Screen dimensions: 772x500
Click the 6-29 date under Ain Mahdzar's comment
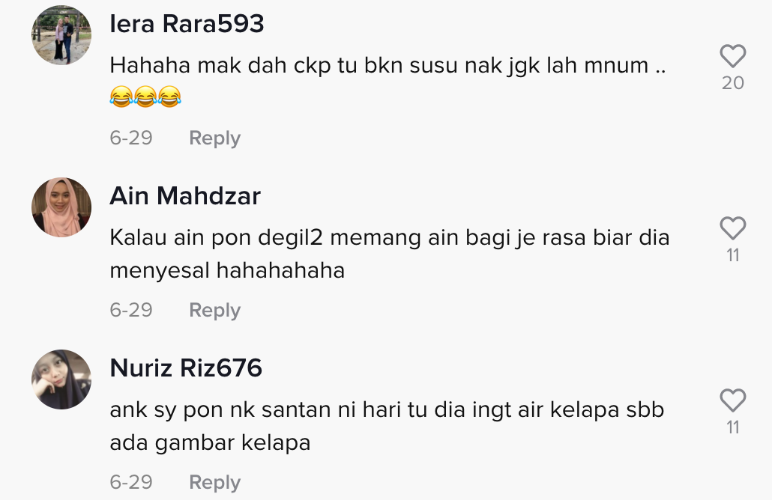coord(131,310)
